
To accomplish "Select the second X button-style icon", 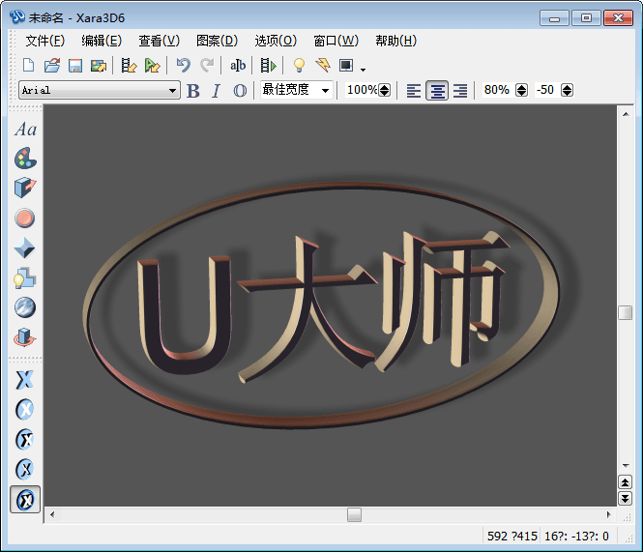I will tap(25, 409).
